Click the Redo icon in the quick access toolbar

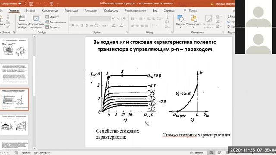tap(45, 4)
